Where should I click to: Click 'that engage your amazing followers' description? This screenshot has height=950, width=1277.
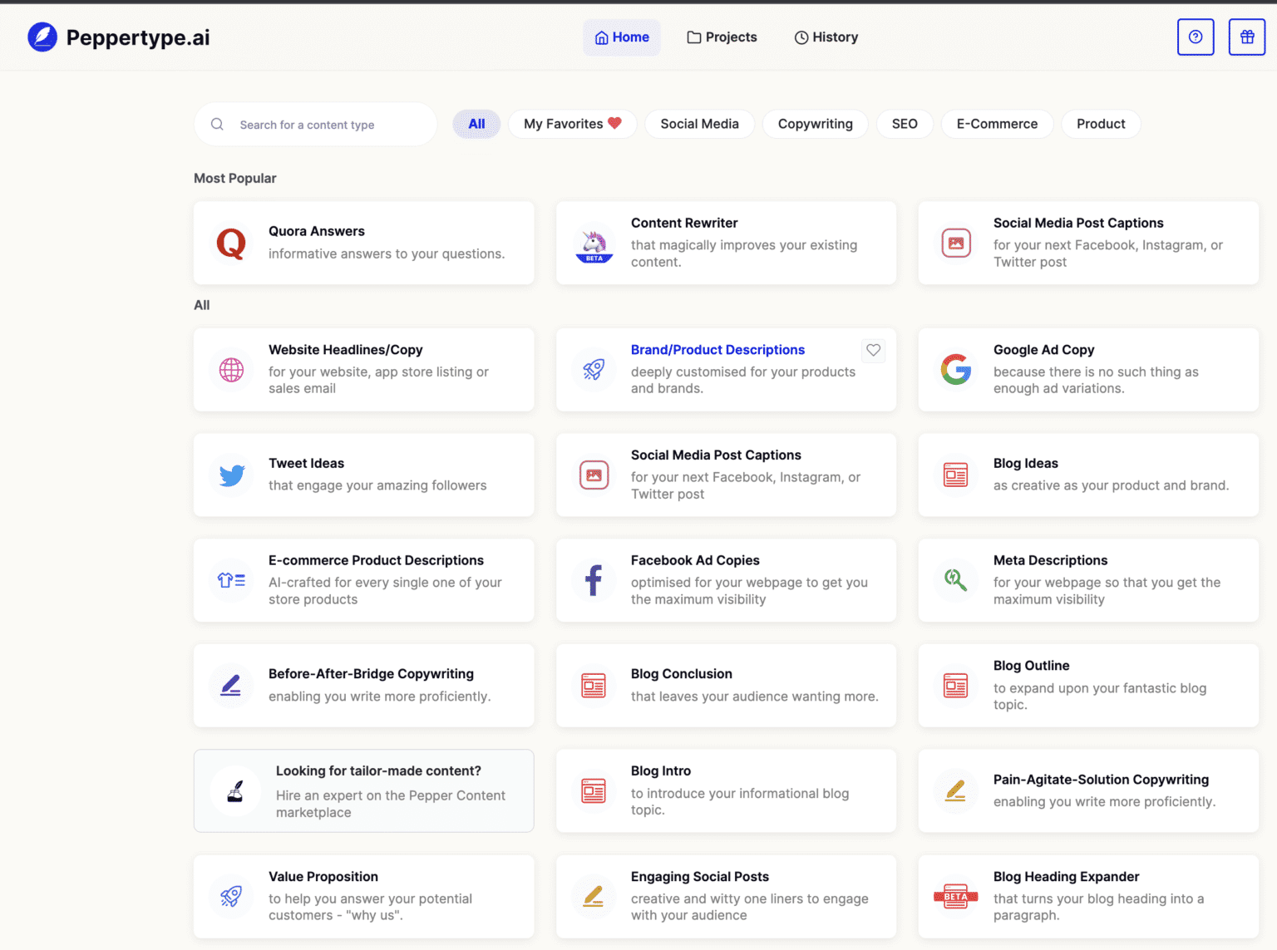pos(377,485)
